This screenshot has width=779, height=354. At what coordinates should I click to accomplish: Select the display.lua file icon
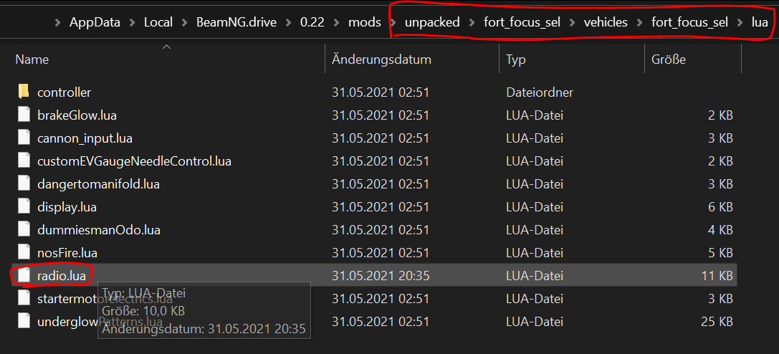pyautogui.click(x=24, y=207)
